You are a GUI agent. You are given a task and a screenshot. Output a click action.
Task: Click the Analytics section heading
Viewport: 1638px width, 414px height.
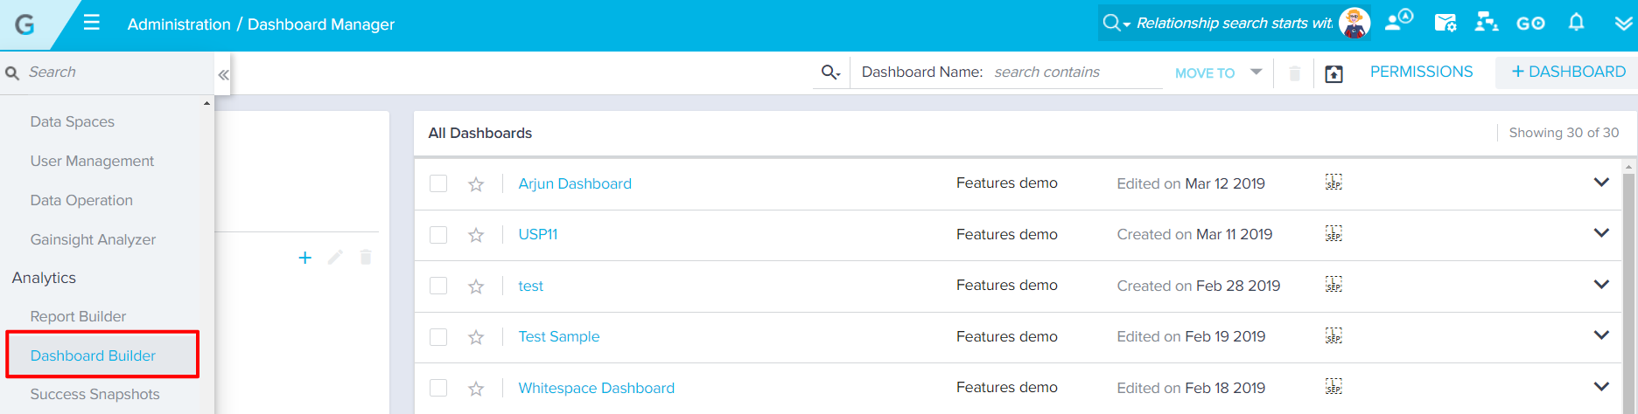pos(44,278)
